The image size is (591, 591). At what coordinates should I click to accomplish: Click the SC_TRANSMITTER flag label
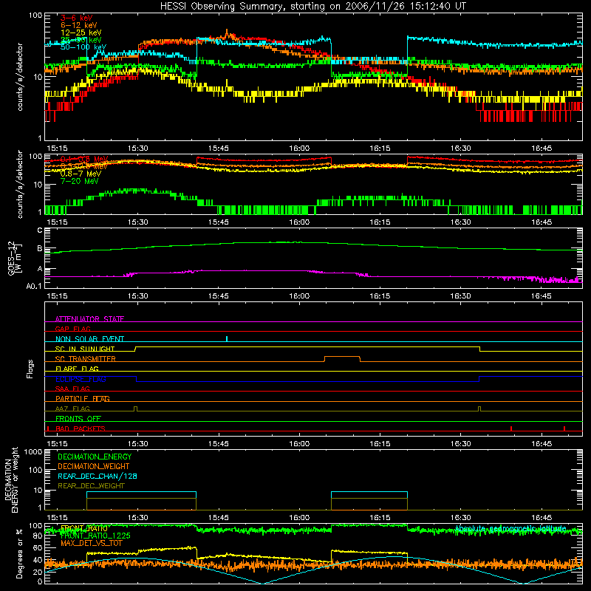point(85,359)
